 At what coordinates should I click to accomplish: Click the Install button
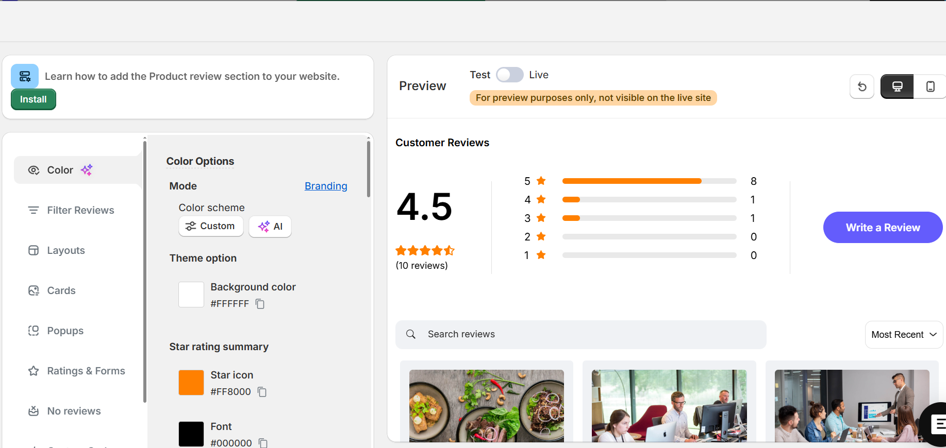(34, 99)
